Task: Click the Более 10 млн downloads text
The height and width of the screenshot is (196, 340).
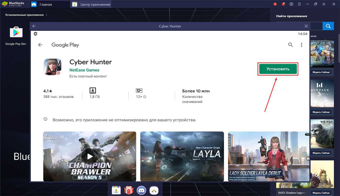Action: [x=196, y=91]
